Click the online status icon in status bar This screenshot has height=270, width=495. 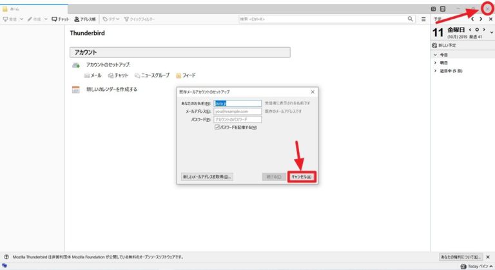[5, 266]
